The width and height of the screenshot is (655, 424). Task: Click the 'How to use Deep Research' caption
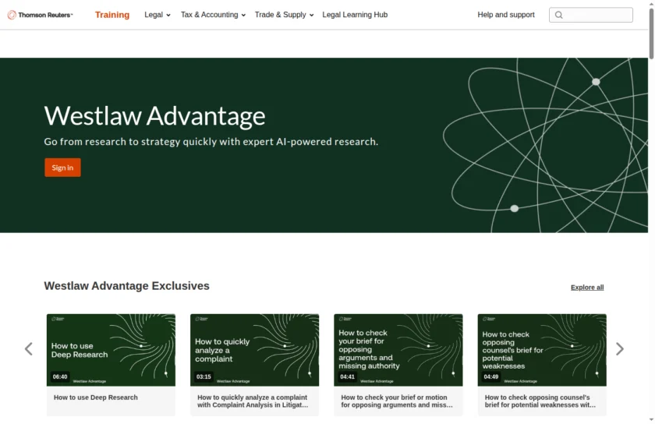(x=96, y=397)
